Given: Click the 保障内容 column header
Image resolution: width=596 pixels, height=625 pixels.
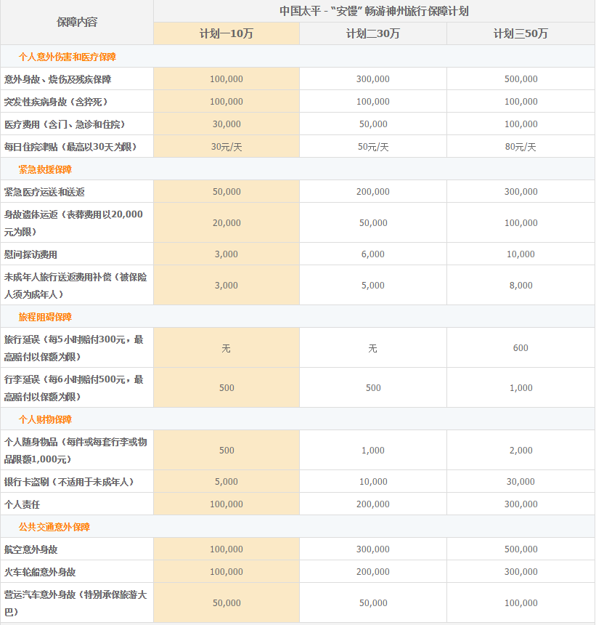Looking at the screenshot, I should (x=77, y=23).
